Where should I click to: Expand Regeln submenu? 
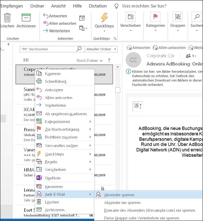pyautogui.click(x=65, y=162)
